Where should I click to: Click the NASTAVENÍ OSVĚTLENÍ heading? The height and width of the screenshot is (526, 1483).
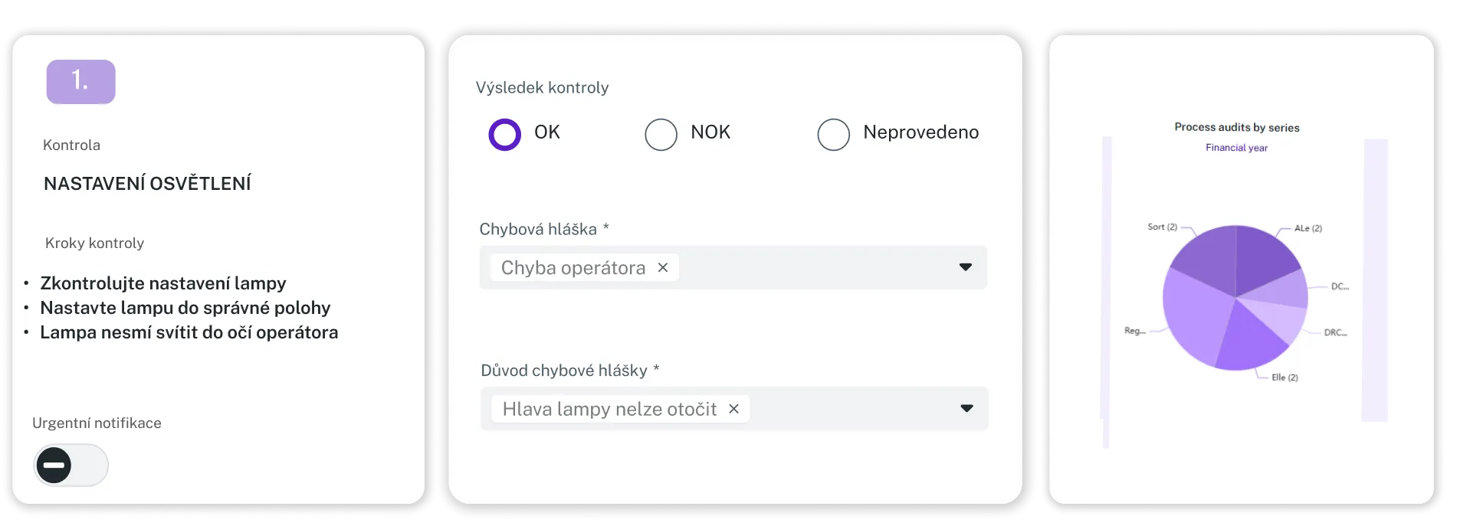[147, 184]
